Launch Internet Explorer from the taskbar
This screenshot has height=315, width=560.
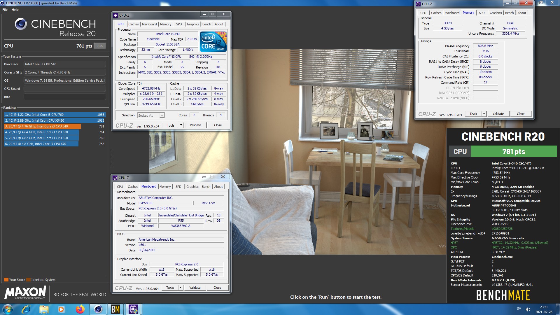pos(26,309)
